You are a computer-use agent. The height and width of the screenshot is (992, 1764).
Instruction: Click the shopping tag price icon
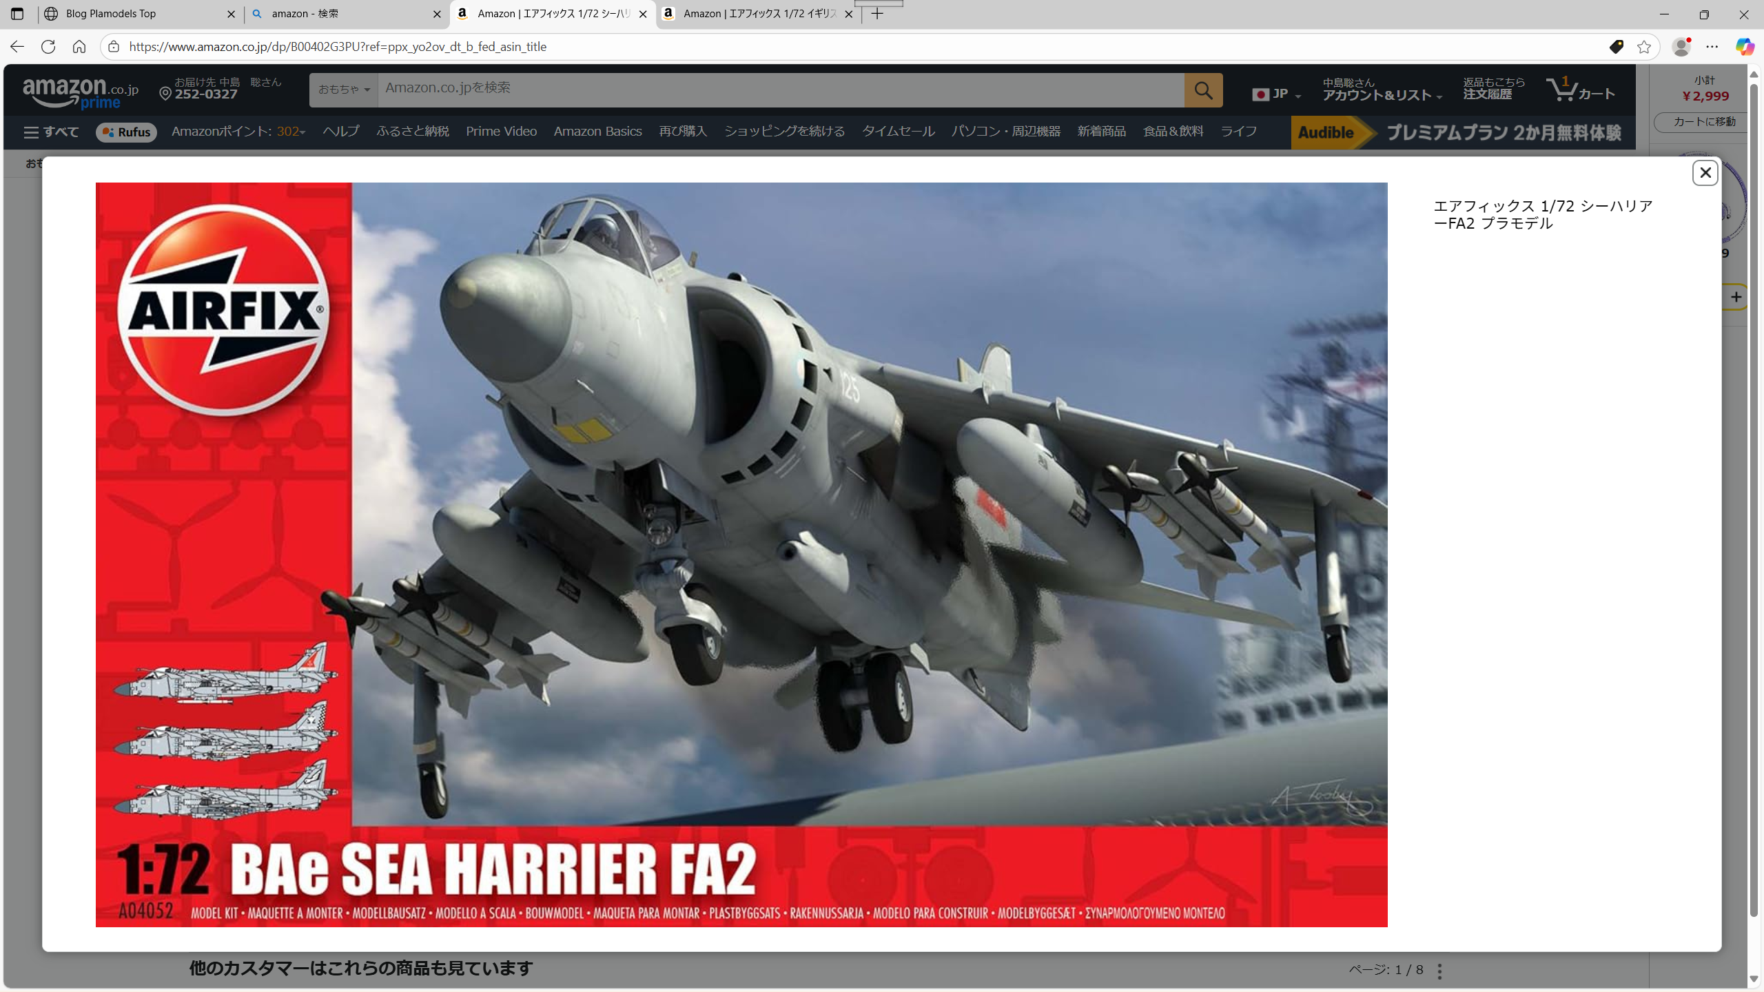[x=1616, y=47]
